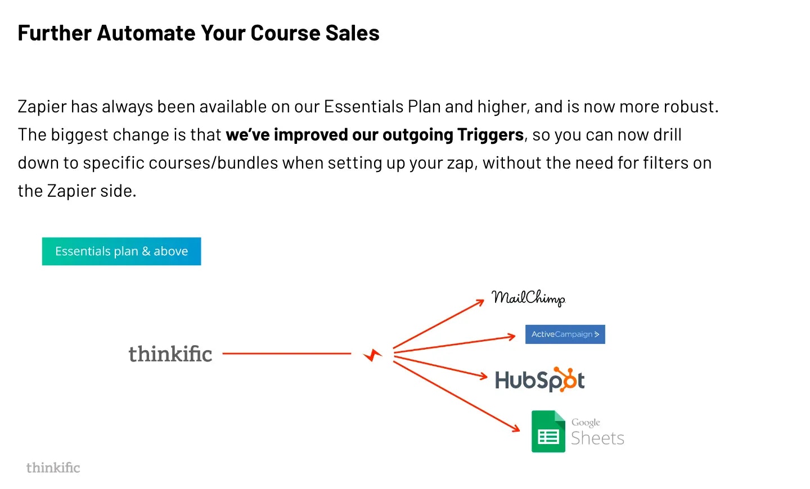Click the bold text about improved outgoing Triggers
Image resolution: width=810 pixels, height=489 pixels.
(375, 135)
